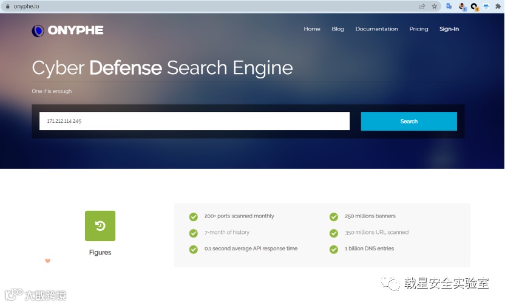Viewport: 505px width, 305px height.
Task: Open the black circular extension icon
Action: coord(474,7)
